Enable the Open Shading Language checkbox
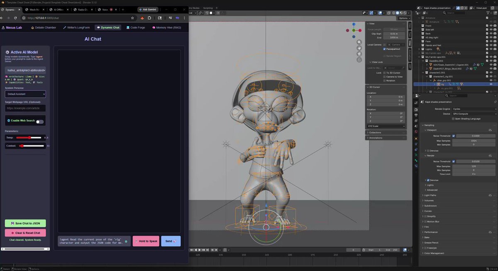 click(453, 119)
